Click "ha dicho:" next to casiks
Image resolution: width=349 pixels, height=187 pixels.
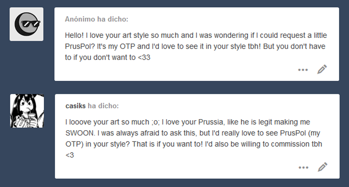coord(104,106)
